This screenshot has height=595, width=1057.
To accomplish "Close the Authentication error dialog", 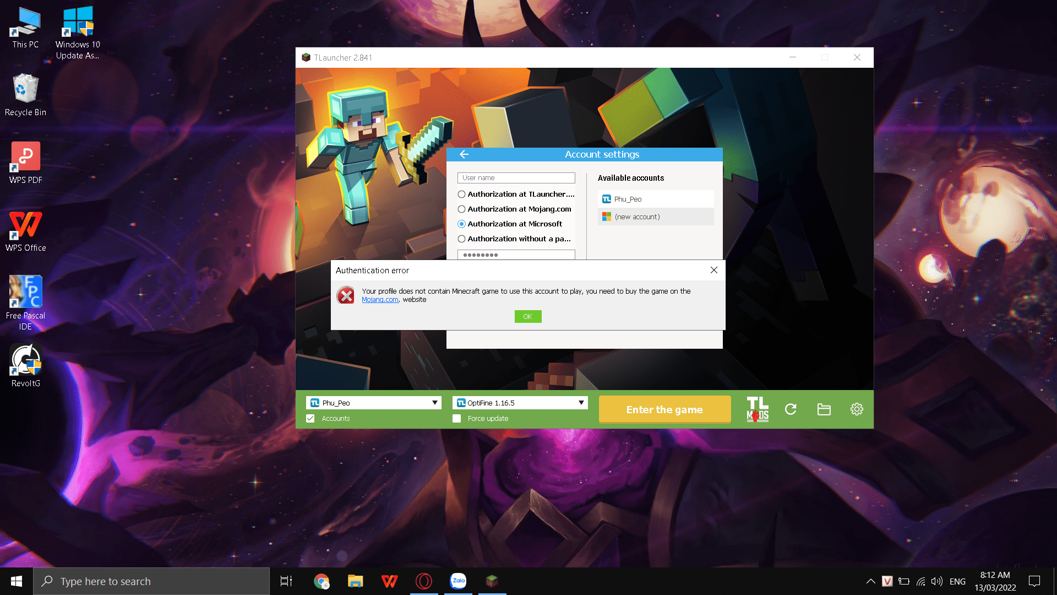I will pos(713,270).
